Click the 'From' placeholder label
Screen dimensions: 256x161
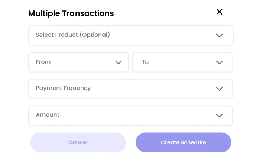point(43,62)
